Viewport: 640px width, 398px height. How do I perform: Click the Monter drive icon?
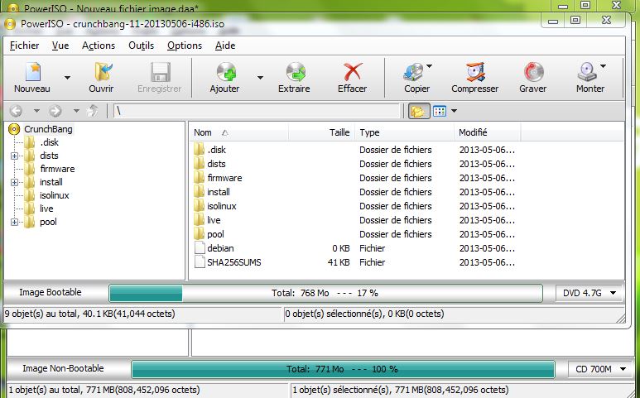[x=587, y=72]
